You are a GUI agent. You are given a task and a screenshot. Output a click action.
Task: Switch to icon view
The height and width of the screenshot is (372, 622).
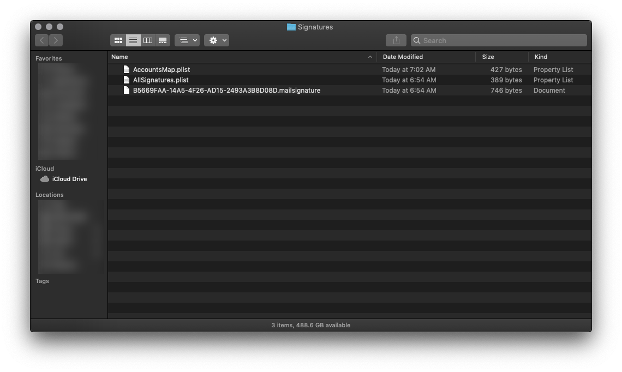(x=118, y=40)
